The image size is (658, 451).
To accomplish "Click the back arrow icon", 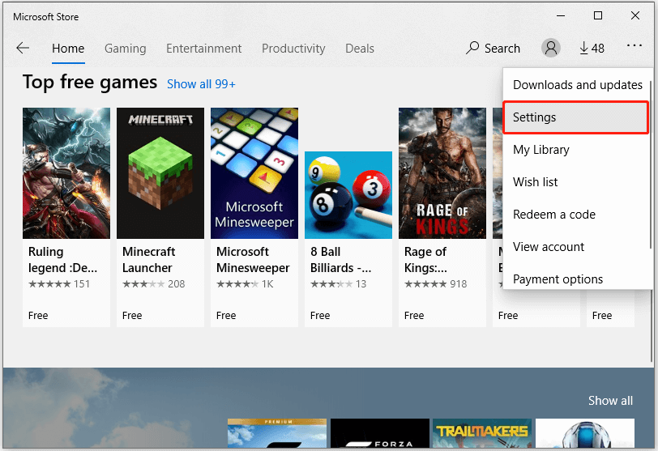I will pyautogui.click(x=23, y=49).
